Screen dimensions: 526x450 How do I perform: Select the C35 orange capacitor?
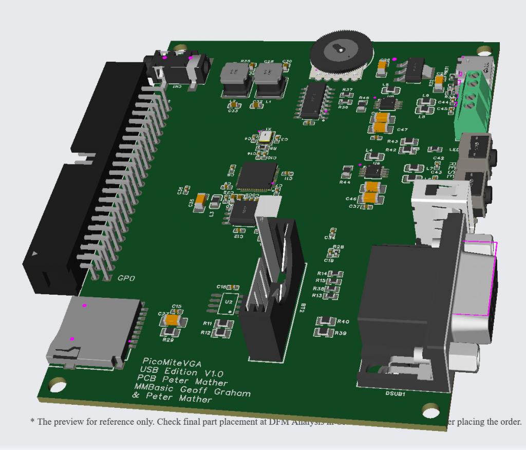pyautogui.click(x=201, y=200)
